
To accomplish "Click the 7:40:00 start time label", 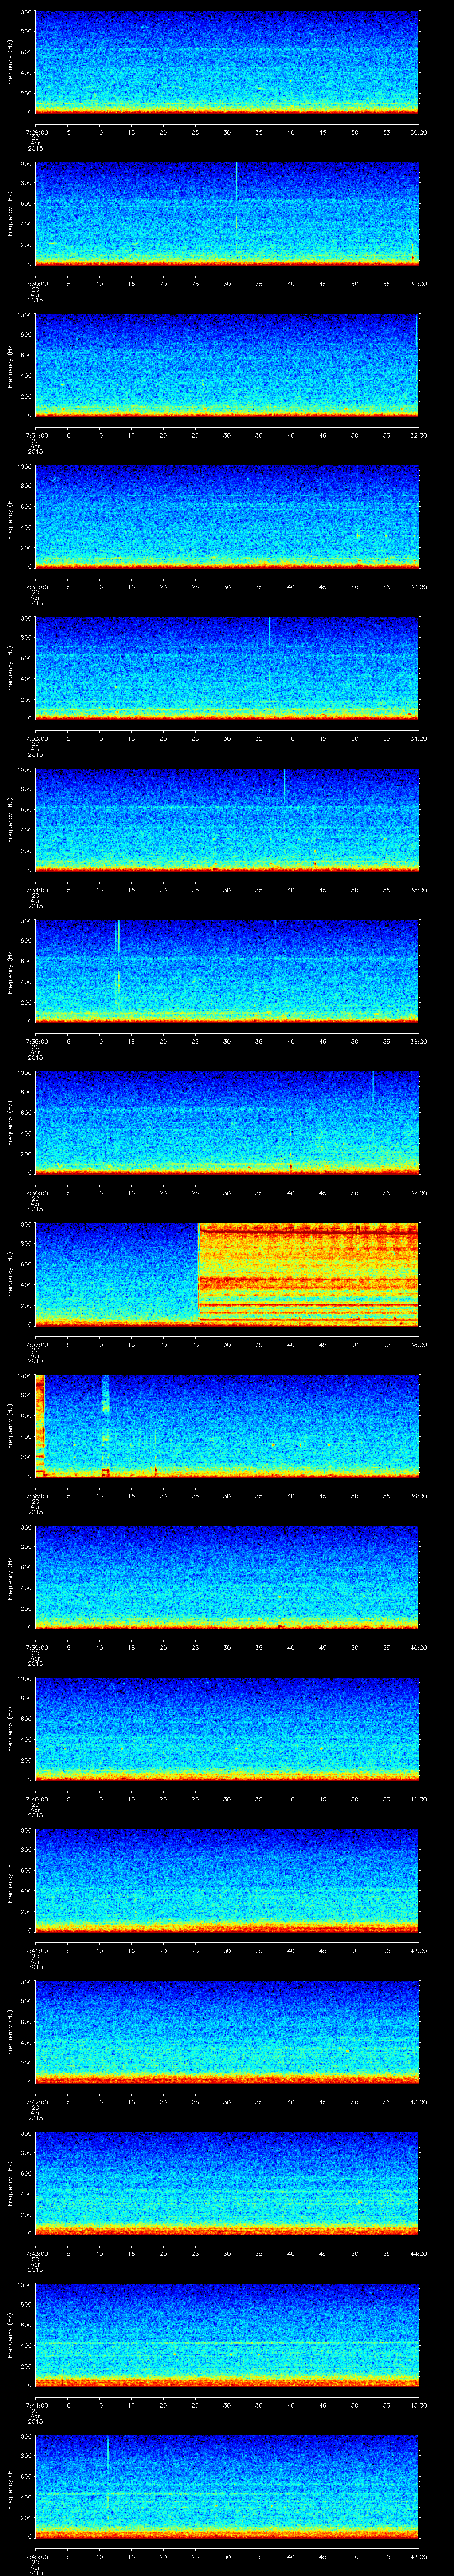I will click(35, 1799).
